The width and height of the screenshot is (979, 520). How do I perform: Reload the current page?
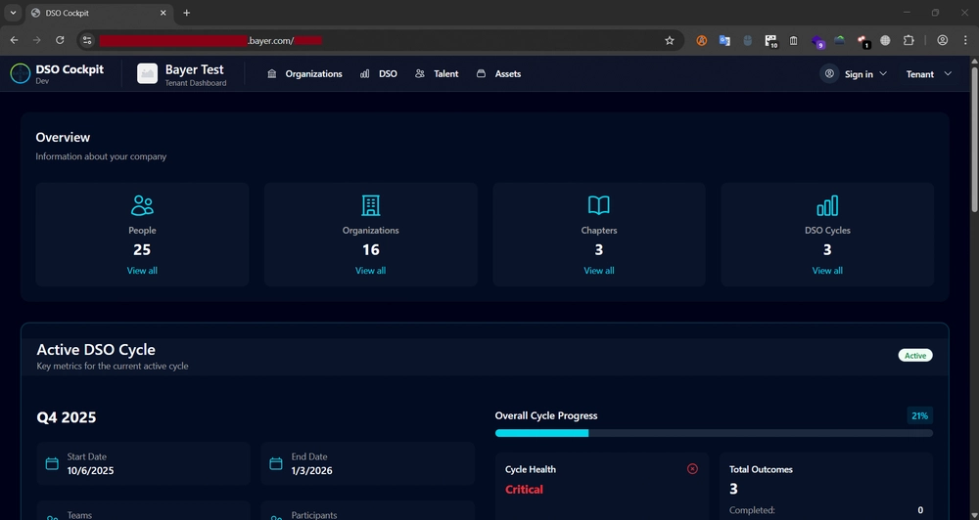(60, 40)
